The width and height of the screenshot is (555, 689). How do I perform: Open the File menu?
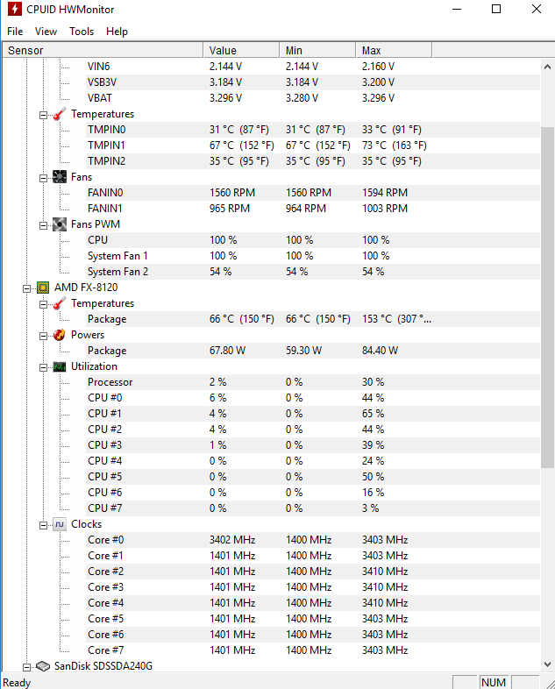pos(15,32)
